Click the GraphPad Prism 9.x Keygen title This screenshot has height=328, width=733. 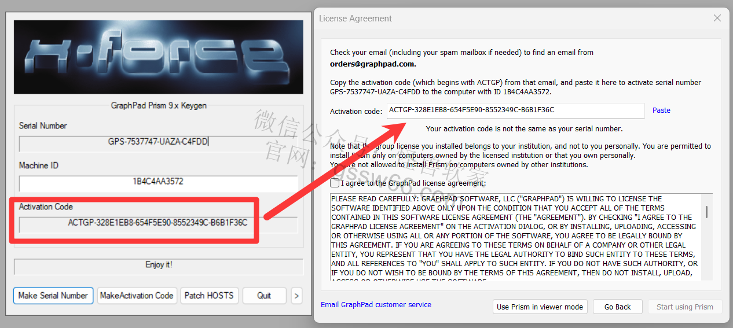point(159,105)
